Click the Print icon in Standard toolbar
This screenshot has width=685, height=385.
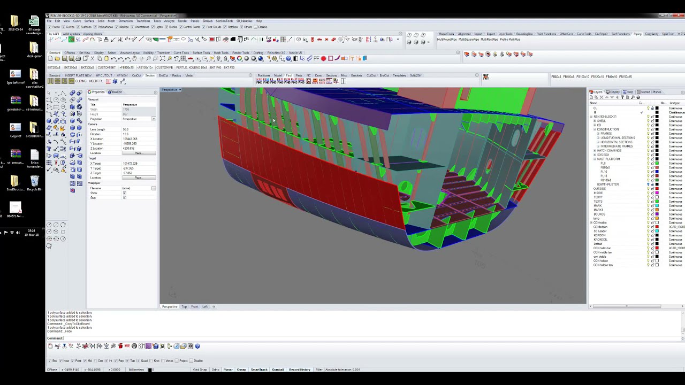pyautogui.click(x=78, y=58)
